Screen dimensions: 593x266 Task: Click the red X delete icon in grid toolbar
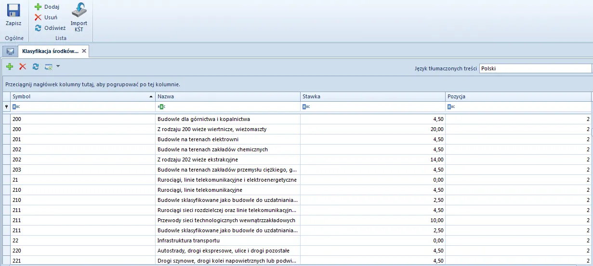pyautogui.click(x=23, y=67)
